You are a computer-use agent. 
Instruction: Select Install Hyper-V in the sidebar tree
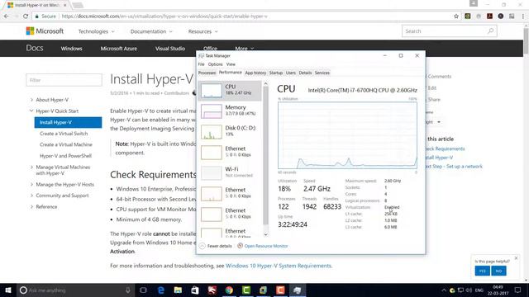(x=68, y=122)
